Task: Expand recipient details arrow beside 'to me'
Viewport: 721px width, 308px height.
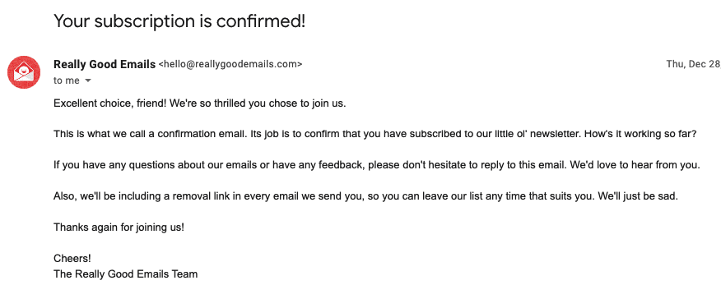Action: tap(88, 80)
